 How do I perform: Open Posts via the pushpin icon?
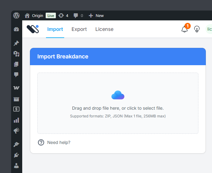click(16, 43)
